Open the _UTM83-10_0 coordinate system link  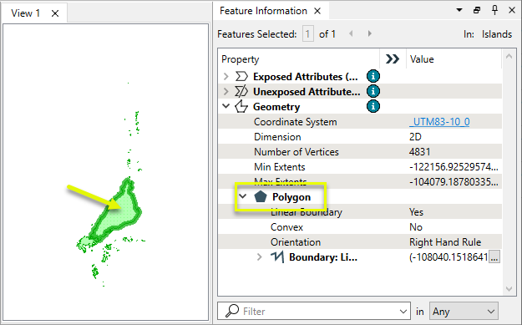click(439, 122)
